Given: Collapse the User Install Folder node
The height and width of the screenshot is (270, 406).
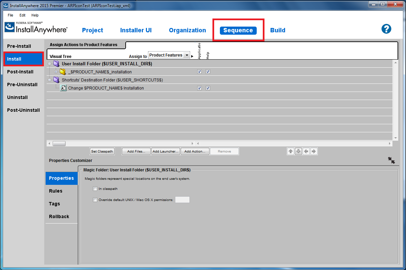Looking at the screenshot, I should coord(49,64).
